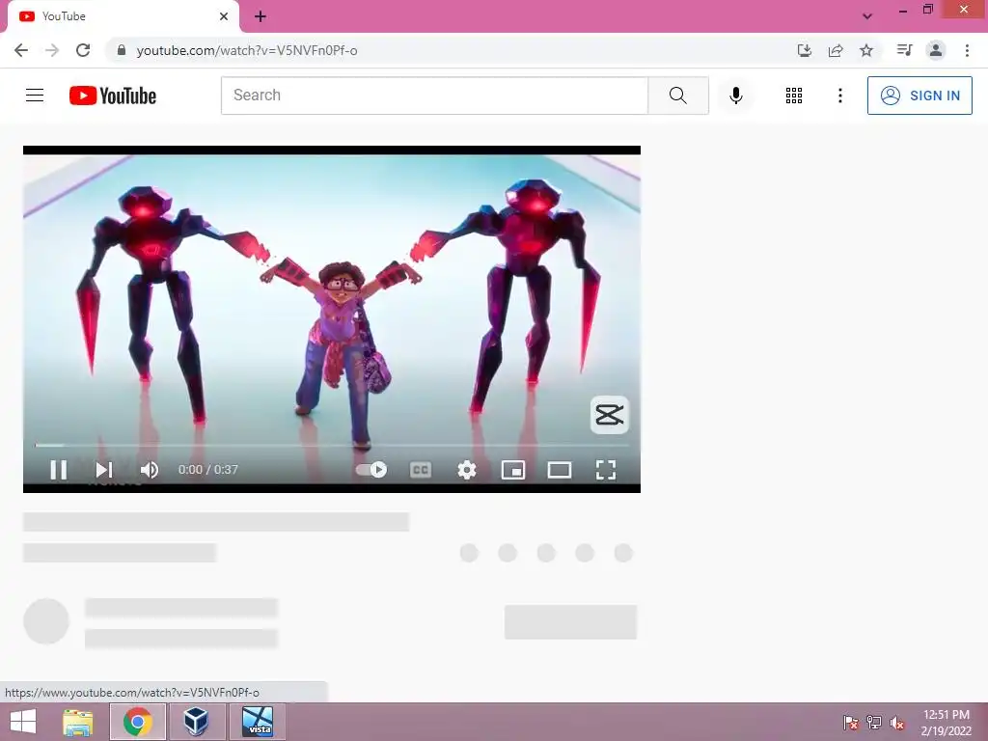This screenshot has width=988, height=741.
Task: Click the watermark logo on video
Action: pyautogui.click(x=610, y=415)
